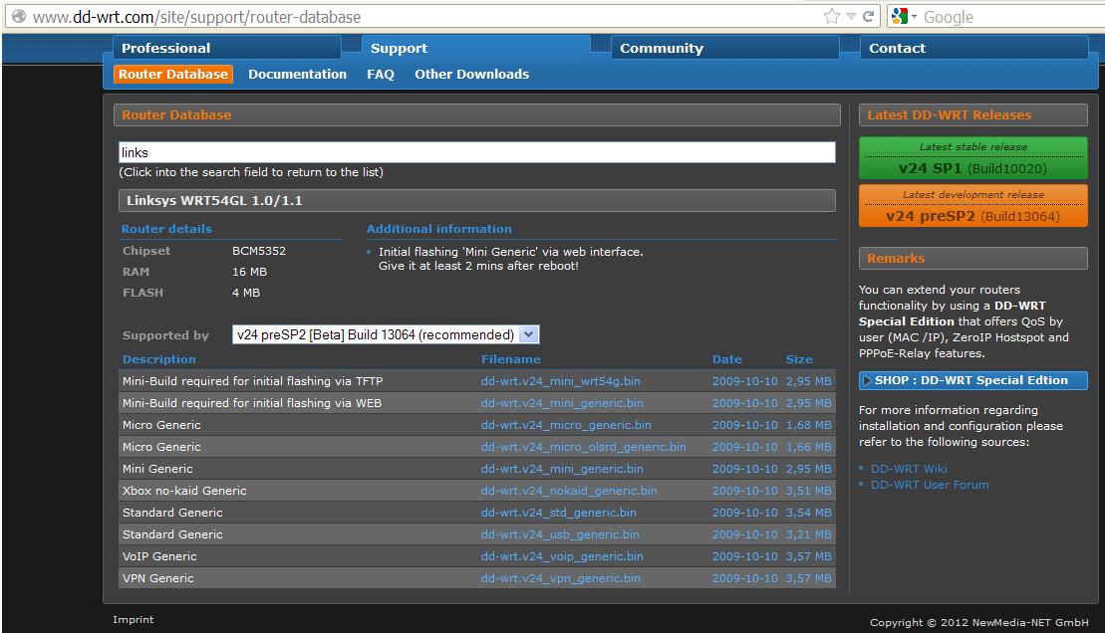Download mini_generic.bin in the WEB flashing row
This screenshot has height=633, width=1105.
pos(562,403)
